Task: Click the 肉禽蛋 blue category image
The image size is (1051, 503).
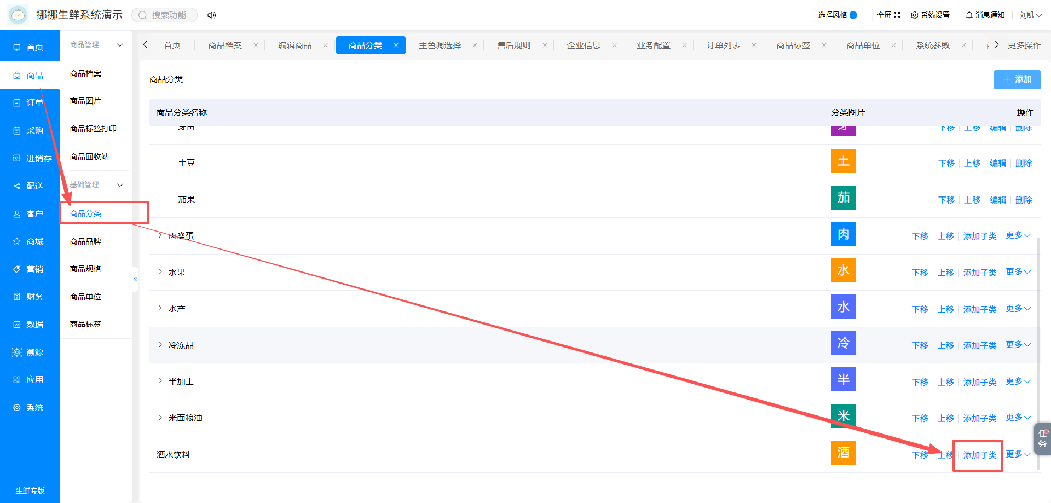Action: [843, 234]
